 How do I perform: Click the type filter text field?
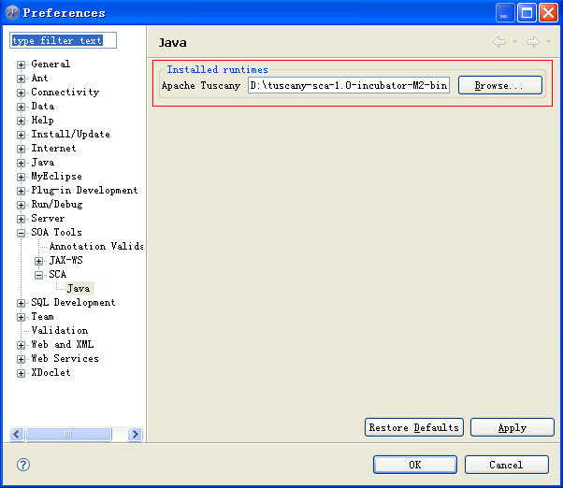(x=64, y=40)
